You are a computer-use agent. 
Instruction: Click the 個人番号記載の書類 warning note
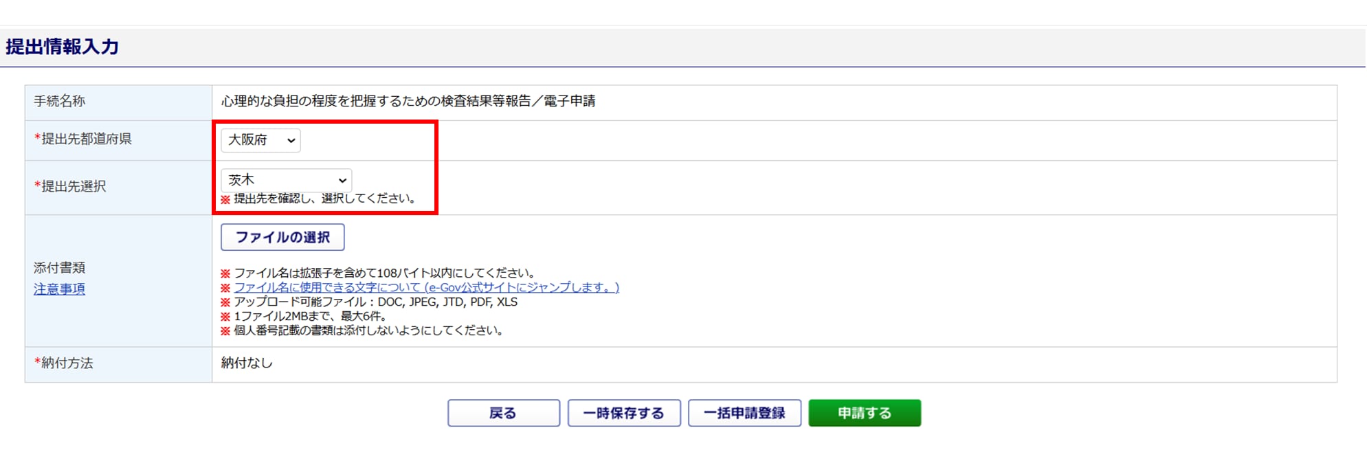(x=369, y=330)
